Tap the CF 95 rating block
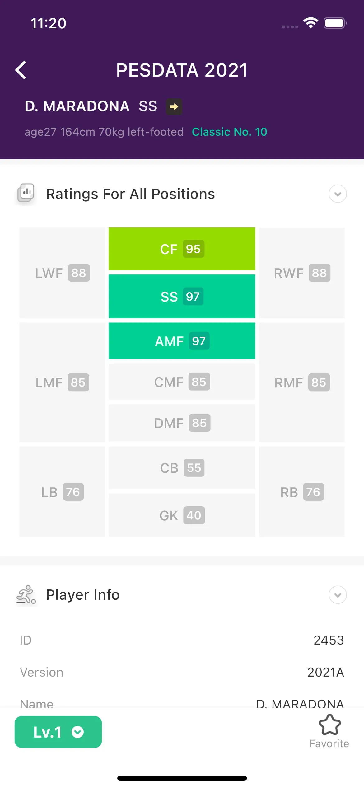Viewport: 364px width, 788px height. [182, 248]
